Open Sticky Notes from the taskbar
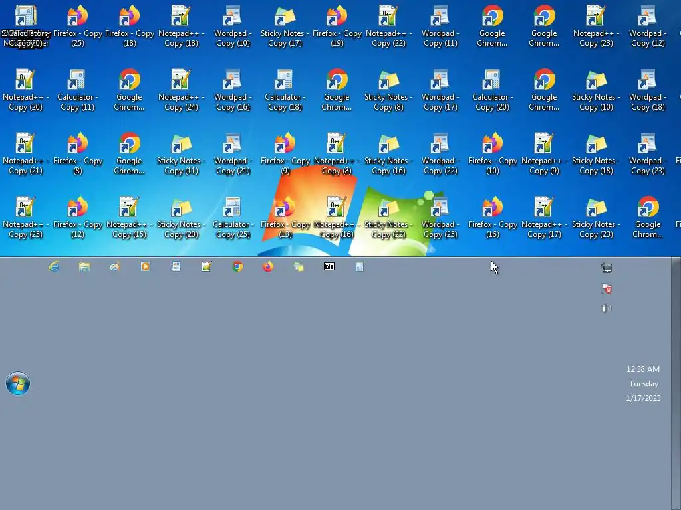This screenshot has height=510, width=681. [x=299, y=266]
